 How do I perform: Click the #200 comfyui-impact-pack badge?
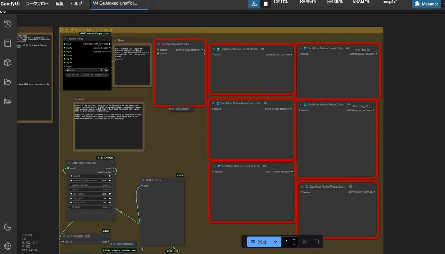(x=95, y=33)
